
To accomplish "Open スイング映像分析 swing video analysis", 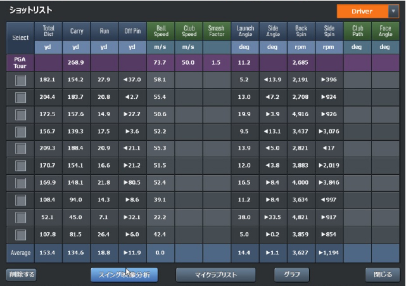I will (124, 275).
